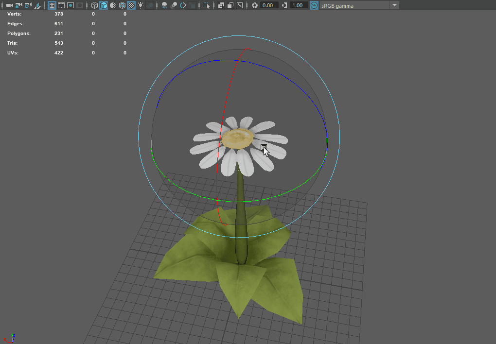The image size is (496, 344).
Task: Toggle the Shadows icon
Action: point(150,5)
